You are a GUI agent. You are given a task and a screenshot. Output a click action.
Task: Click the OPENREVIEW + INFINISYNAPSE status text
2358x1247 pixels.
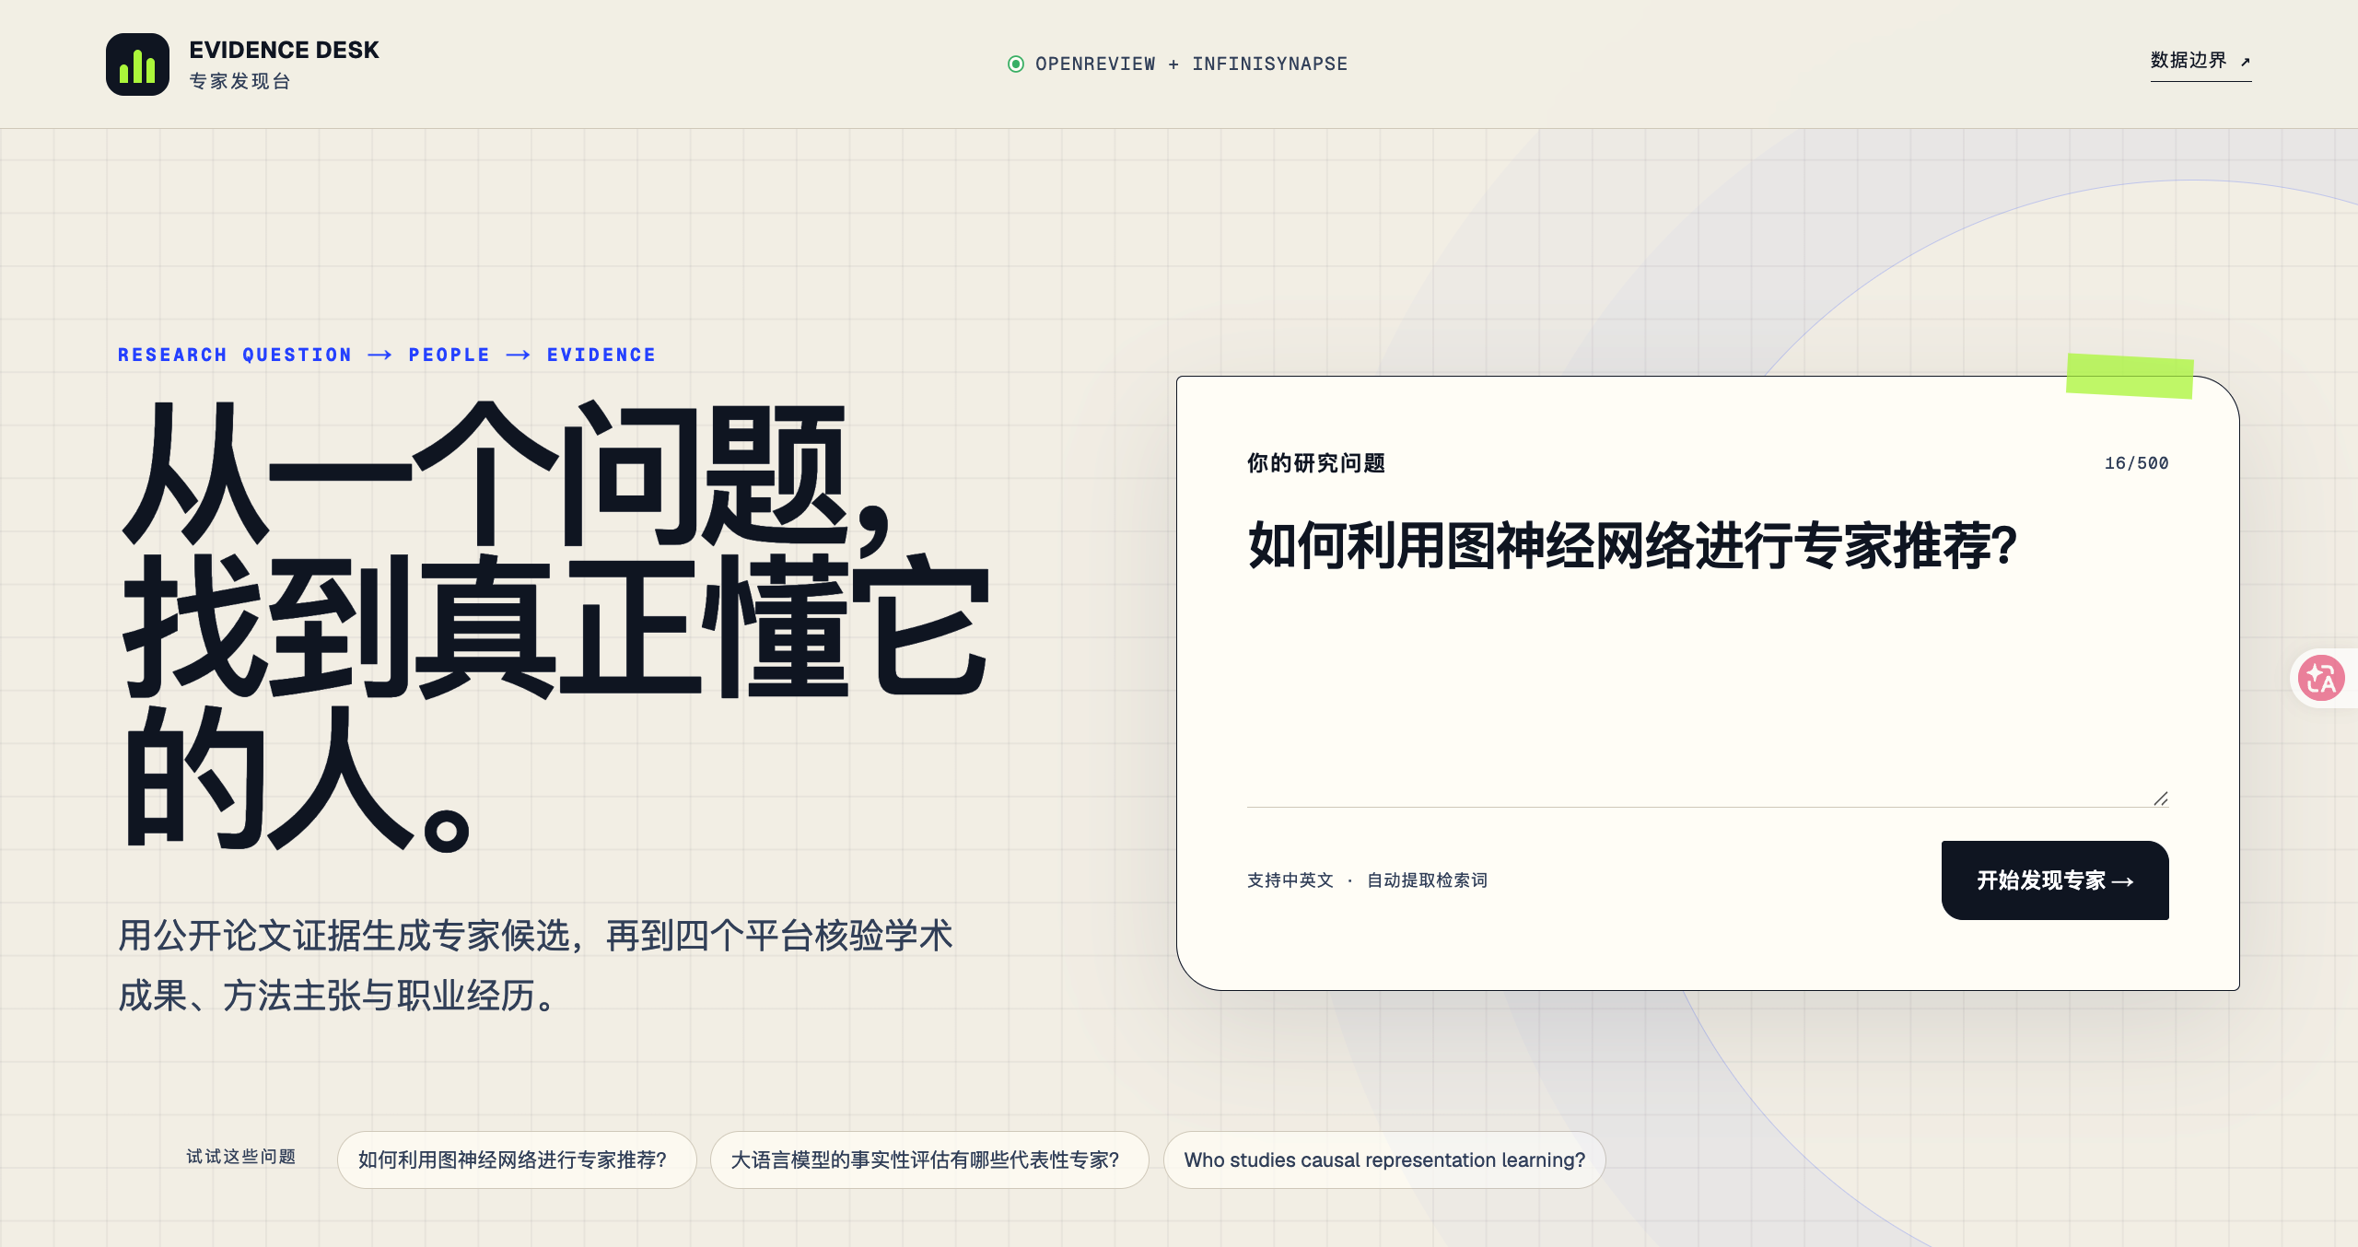tap(1191, 64)
